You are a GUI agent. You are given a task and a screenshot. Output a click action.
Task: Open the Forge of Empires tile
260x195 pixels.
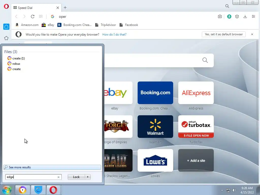[x=118, y=127]
